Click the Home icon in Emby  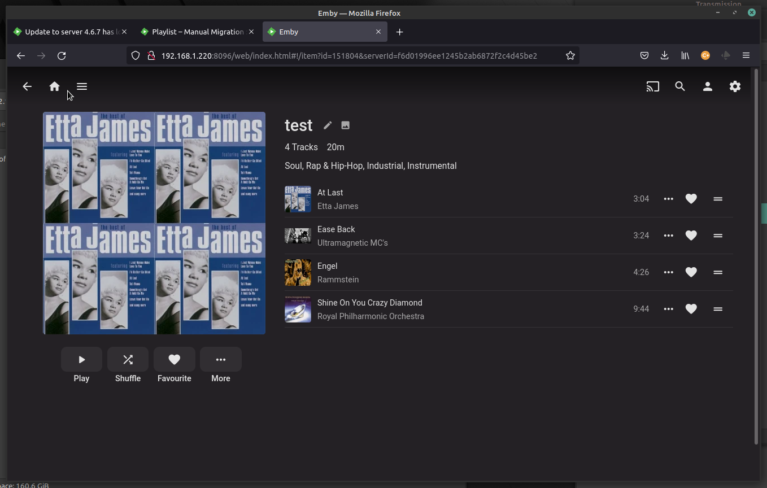[54, 86]
